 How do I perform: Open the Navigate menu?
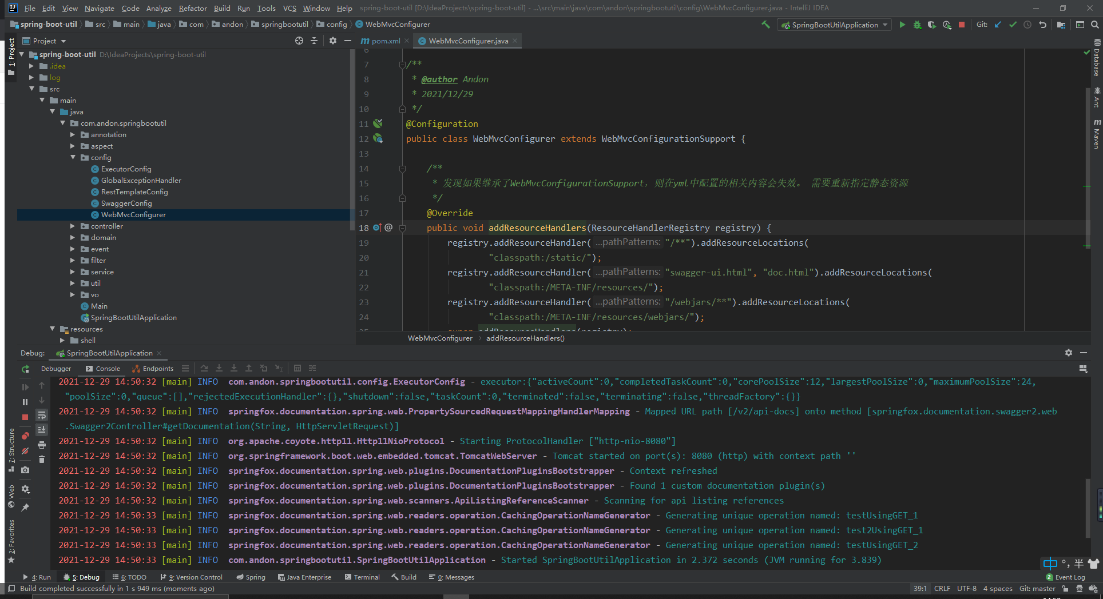click(99, 8)
